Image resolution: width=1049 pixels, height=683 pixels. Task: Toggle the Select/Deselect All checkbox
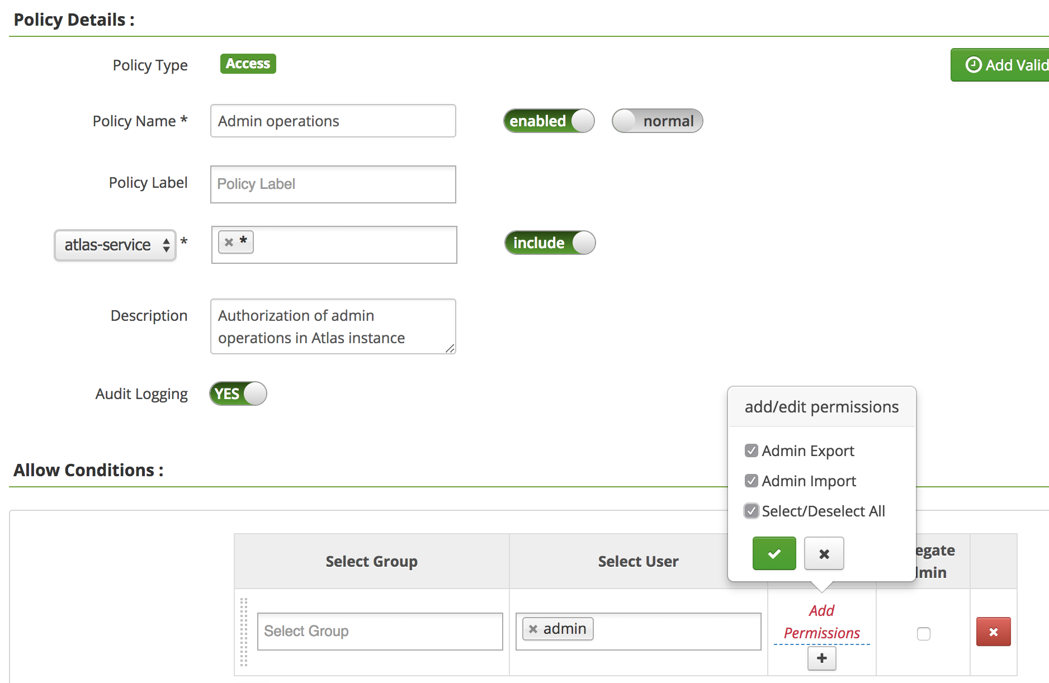pos(751,511)
